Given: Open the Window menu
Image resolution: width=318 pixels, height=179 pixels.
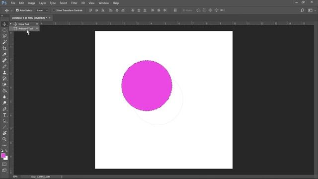Looking at the screenshot, I should coord(104,3).
